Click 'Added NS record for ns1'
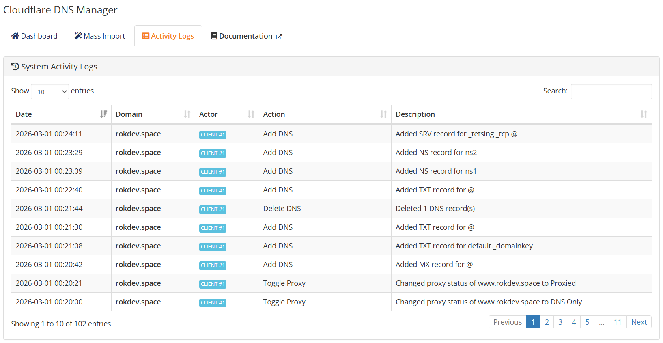The image size is (663, 343). (436, 171)
